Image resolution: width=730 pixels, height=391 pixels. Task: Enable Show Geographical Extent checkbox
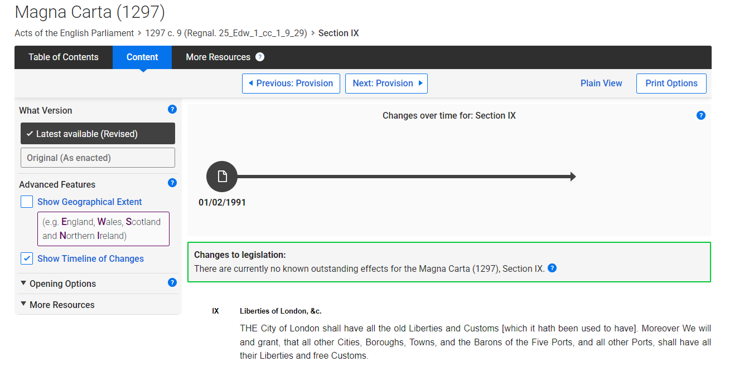27,202
